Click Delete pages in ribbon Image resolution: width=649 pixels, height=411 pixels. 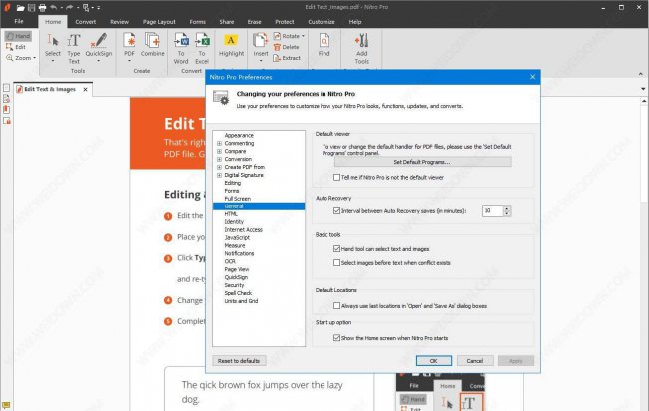286,47
